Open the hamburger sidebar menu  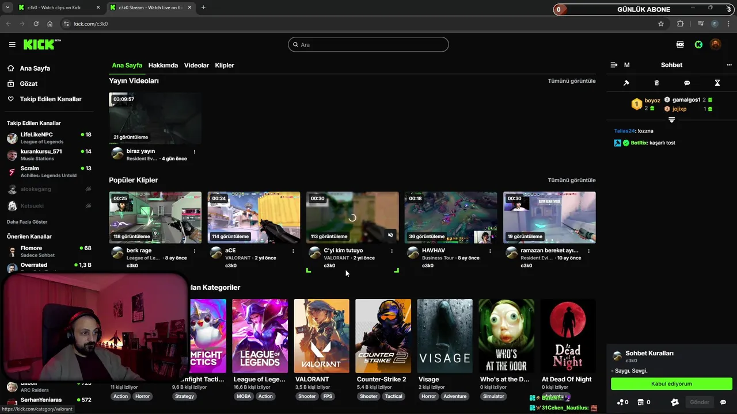pyautogui.click(x=12, y=44)
